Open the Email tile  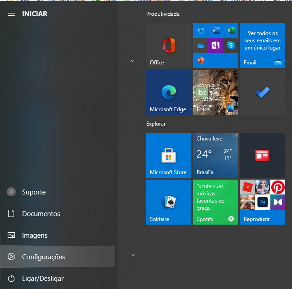pos(263,45)
